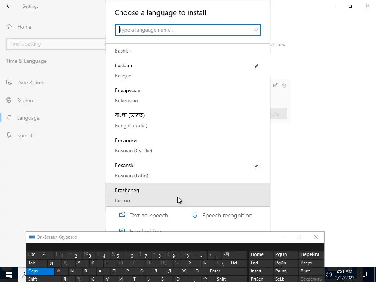Viewport: 376px width, 282px height.
Task: Tap the Ж key
Action: pyautogui.click(x=187, y=271)
